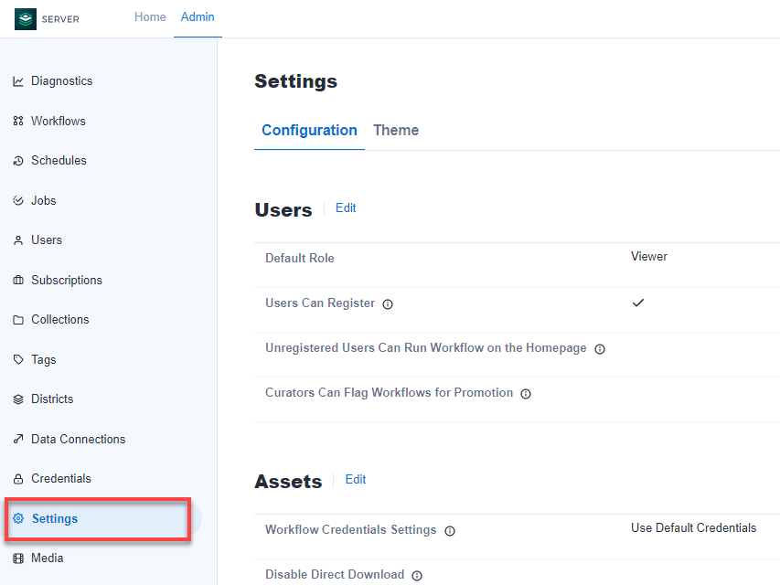780x585 pixels.
Task: Click the Users section heading
Action: tap(283, 210)
